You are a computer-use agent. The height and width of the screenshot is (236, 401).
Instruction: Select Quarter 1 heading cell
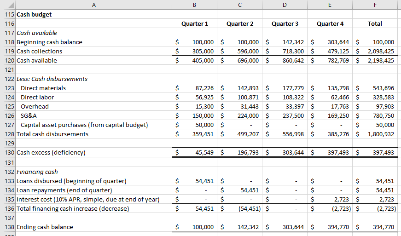pos(195,23)
